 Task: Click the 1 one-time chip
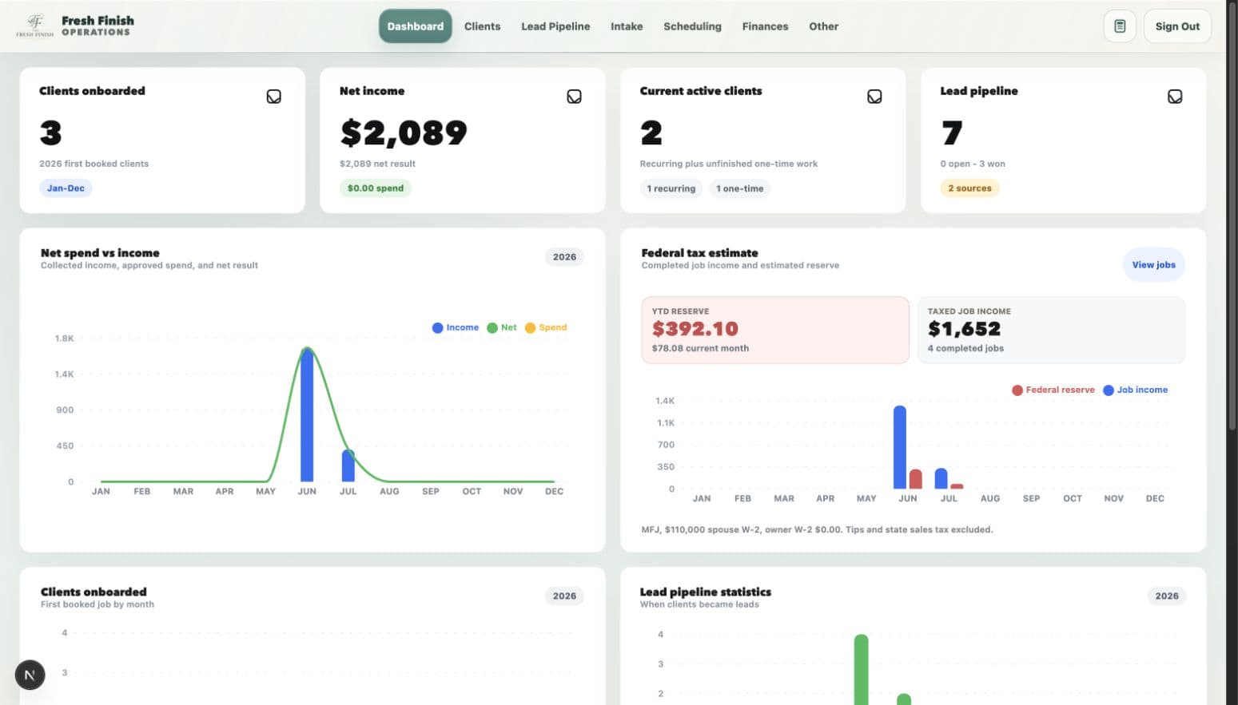tap(739, 188)
